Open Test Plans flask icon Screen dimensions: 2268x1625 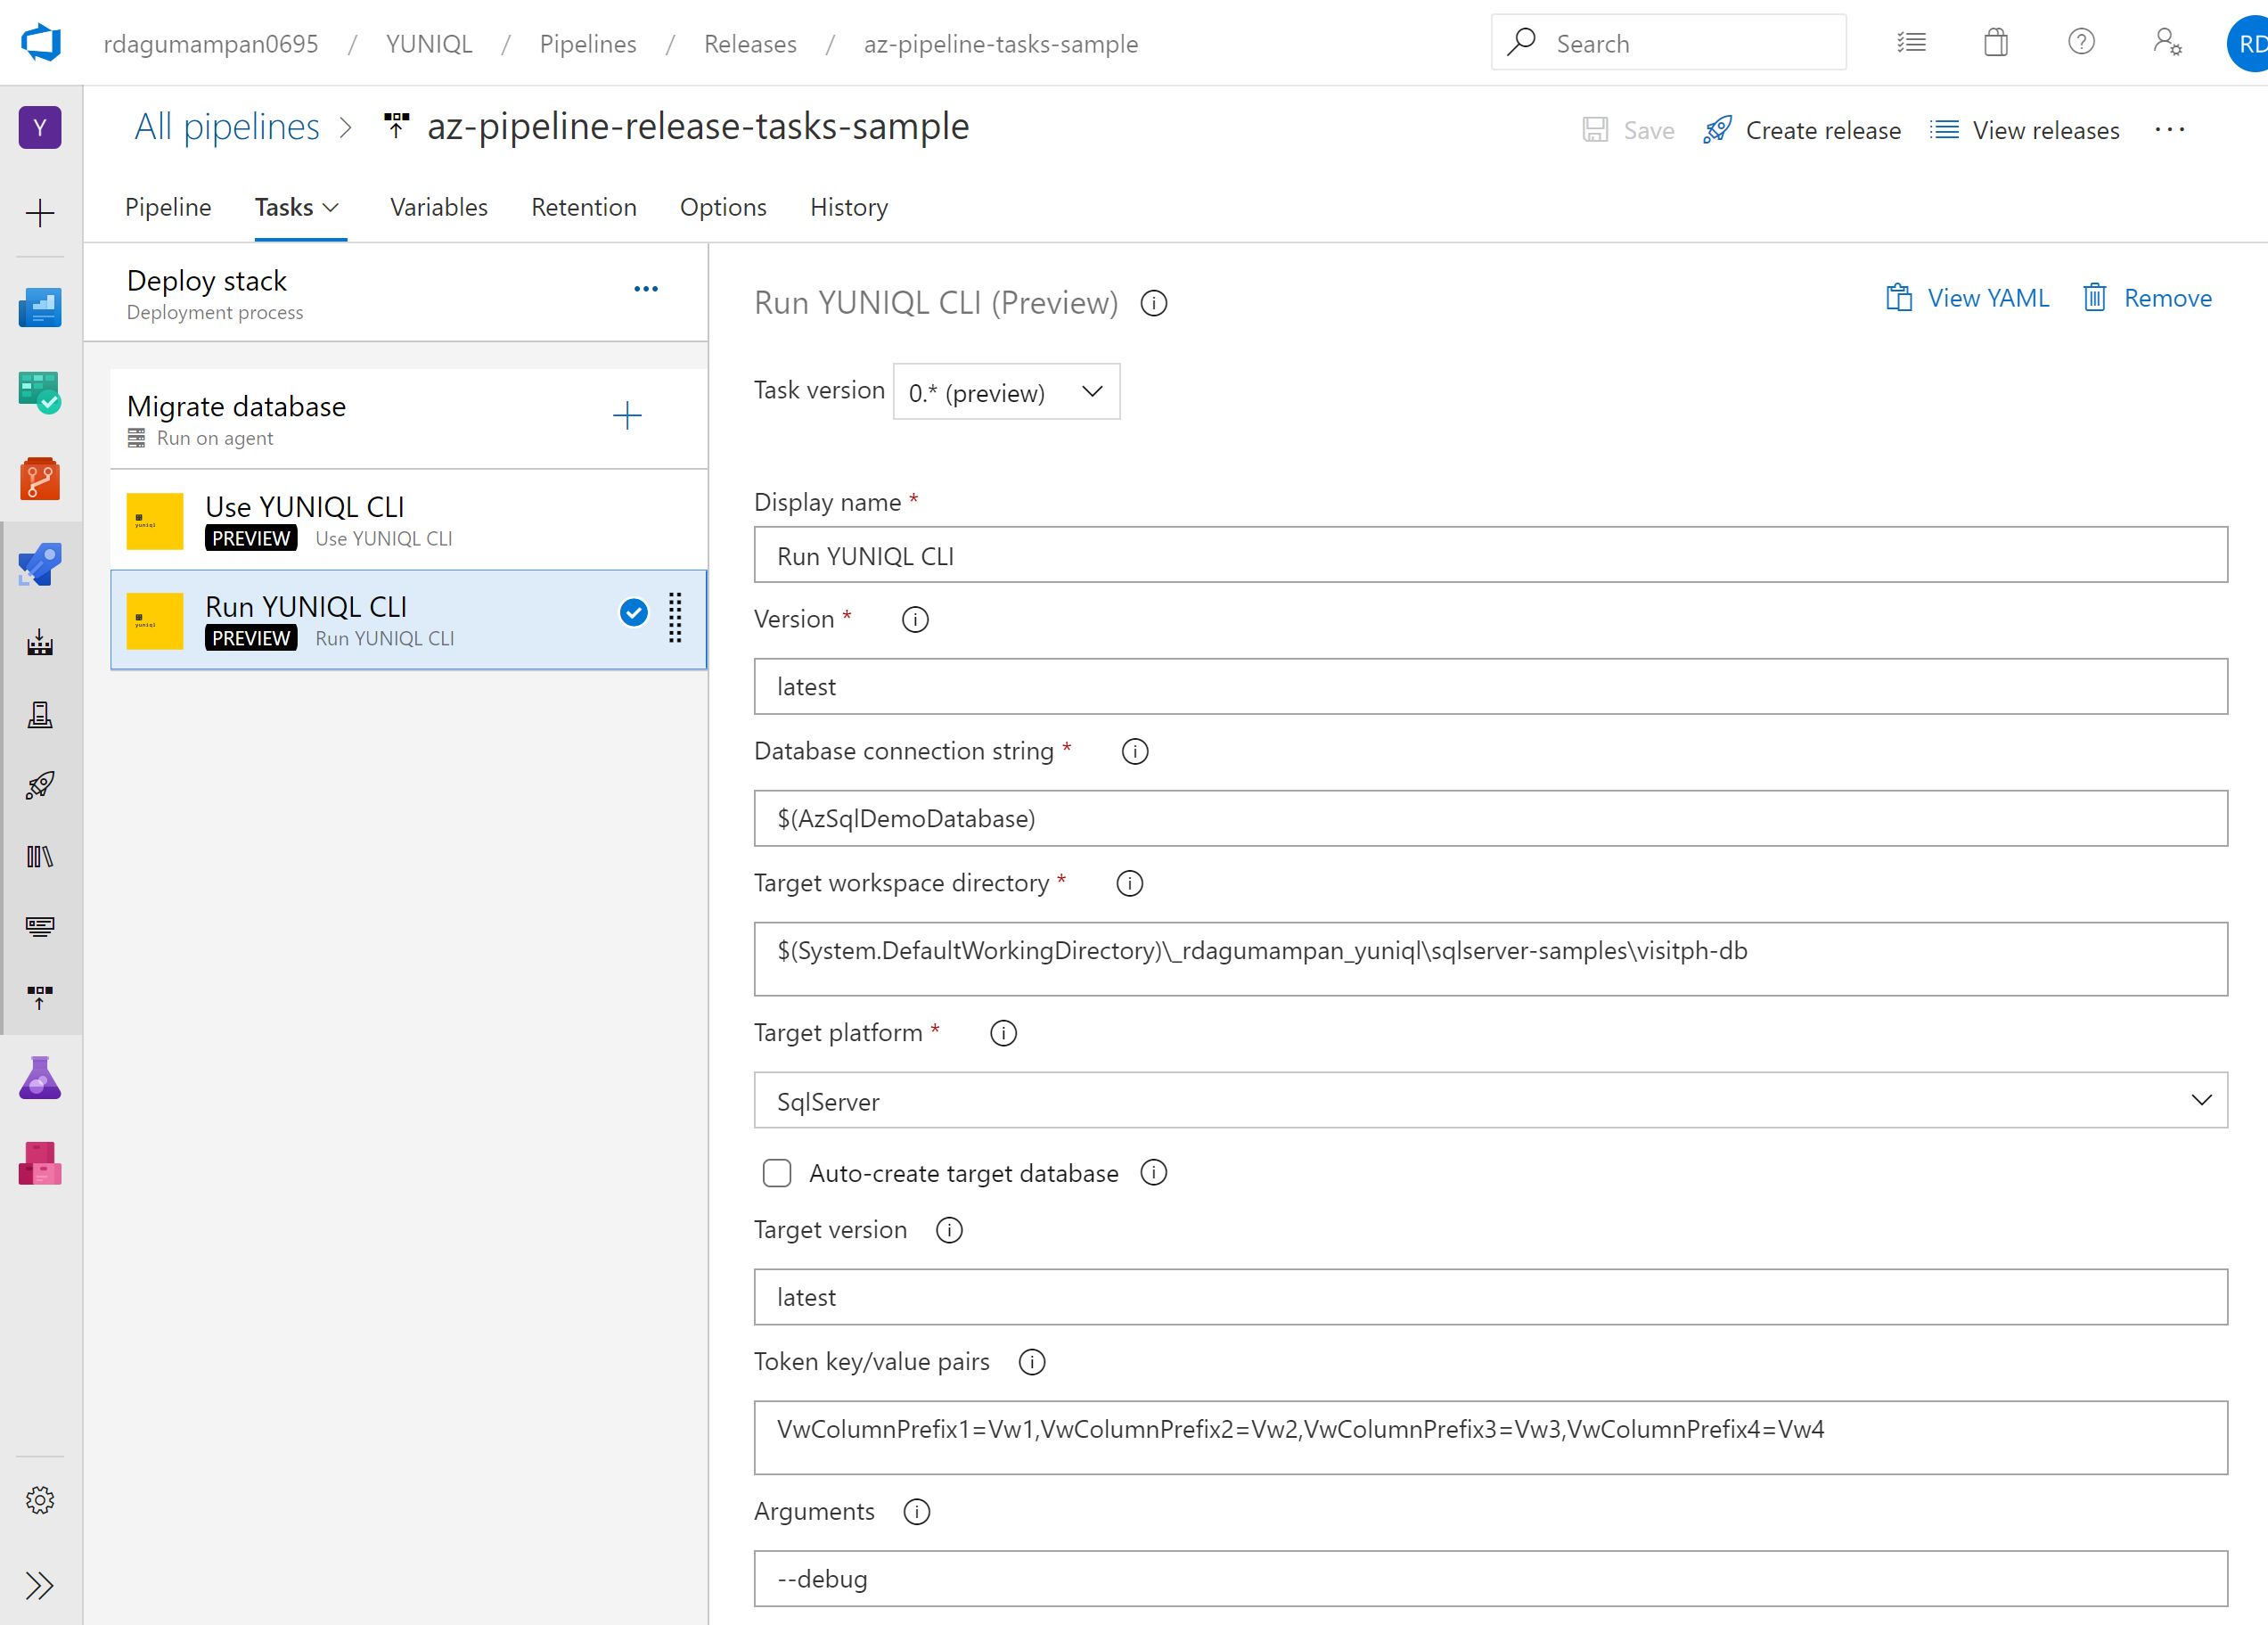coord(40,1078)
